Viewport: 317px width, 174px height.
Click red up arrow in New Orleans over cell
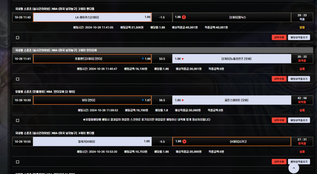pos(183,59)
